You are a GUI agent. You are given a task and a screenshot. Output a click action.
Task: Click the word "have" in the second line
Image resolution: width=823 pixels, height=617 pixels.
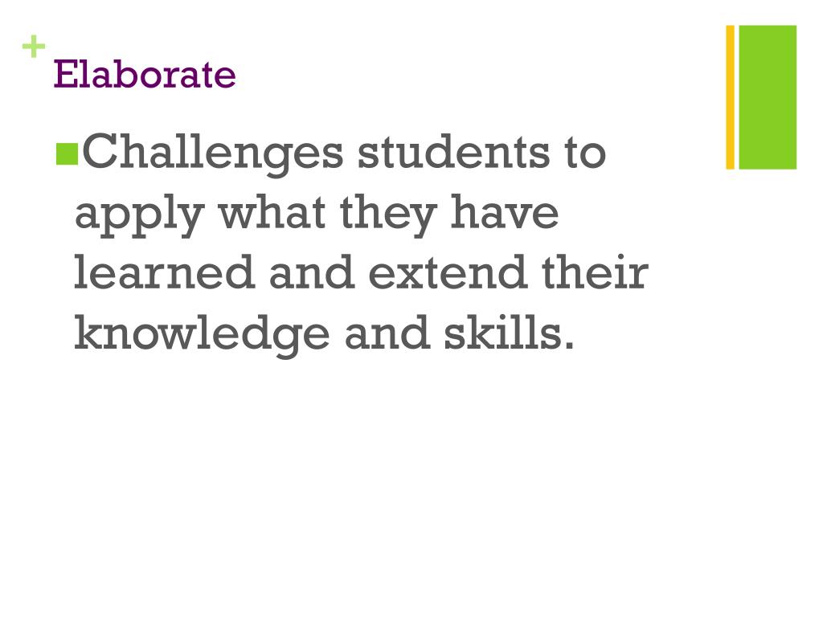click(x=504, y=213)
